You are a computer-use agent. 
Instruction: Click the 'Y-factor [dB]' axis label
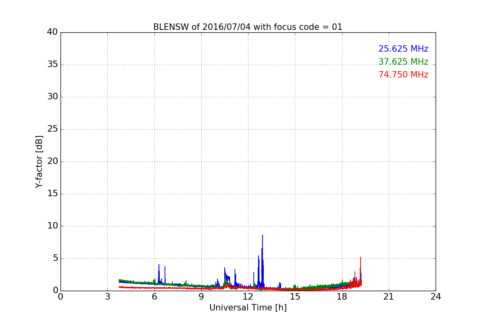coord(39,161)
